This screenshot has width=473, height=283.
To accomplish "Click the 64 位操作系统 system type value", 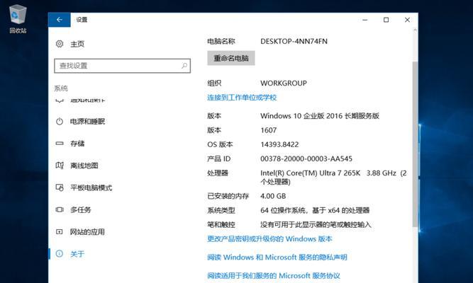I will click(x=315, y=210).
